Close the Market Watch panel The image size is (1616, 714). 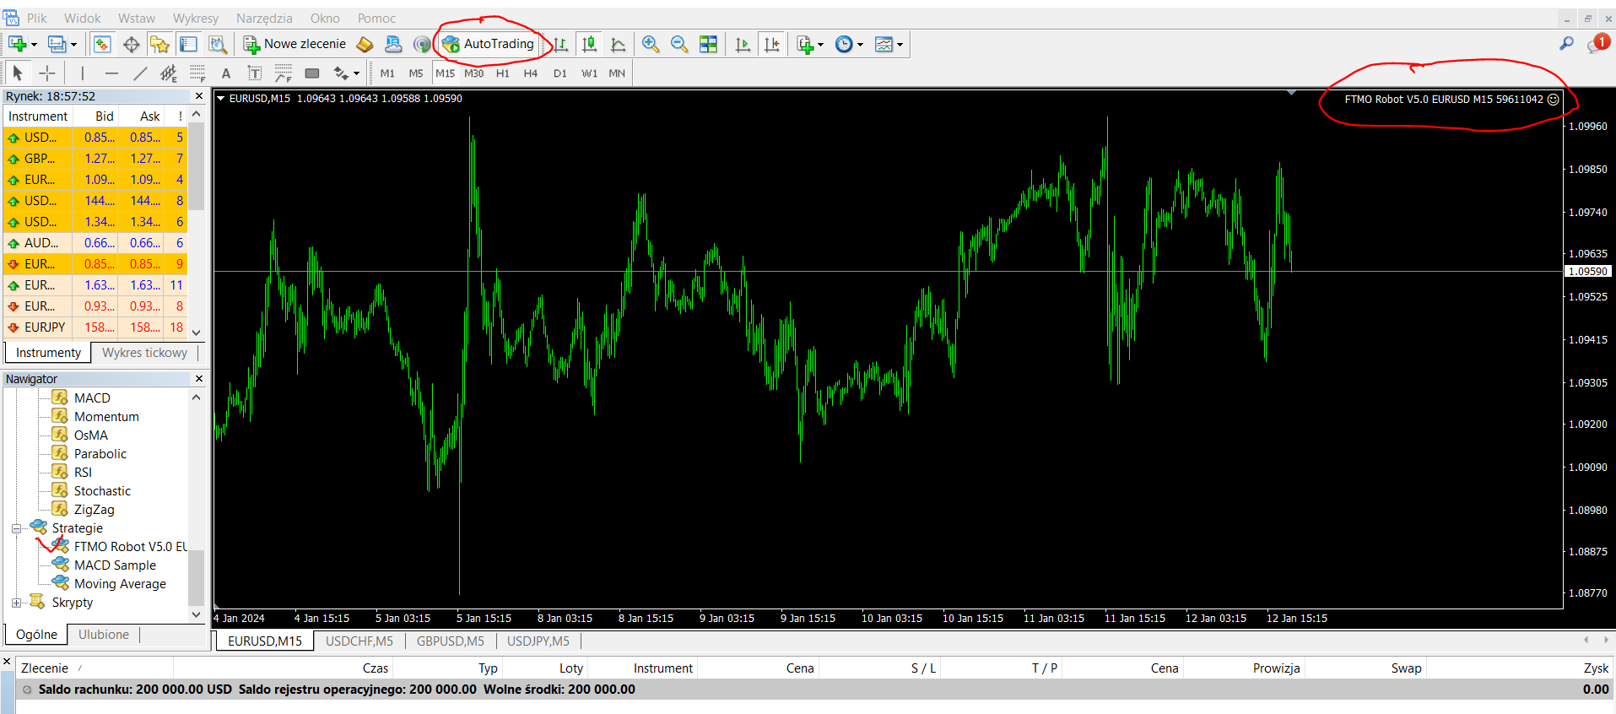[x=199, y=96]
